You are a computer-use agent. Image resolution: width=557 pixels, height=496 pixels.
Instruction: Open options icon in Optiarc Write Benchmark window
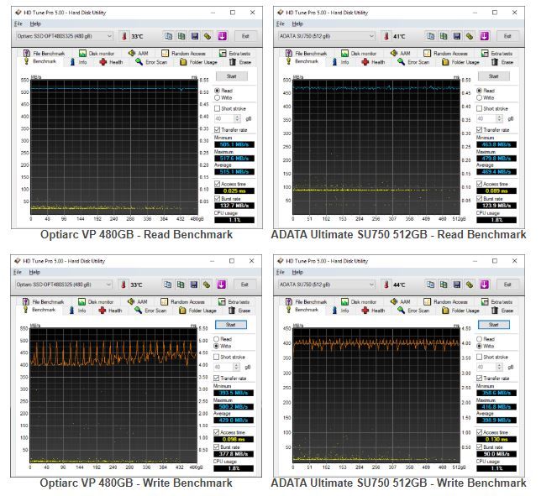tap(208, 285)
